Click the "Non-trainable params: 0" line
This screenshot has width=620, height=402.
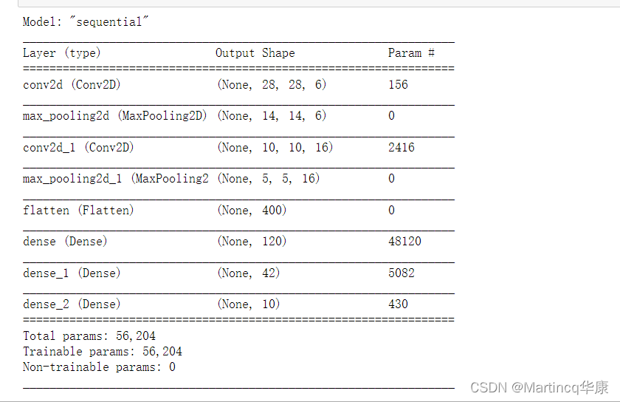click(x=99, y=367)
